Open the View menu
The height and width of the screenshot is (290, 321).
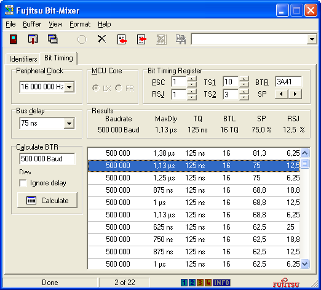(x=55, y=24)
